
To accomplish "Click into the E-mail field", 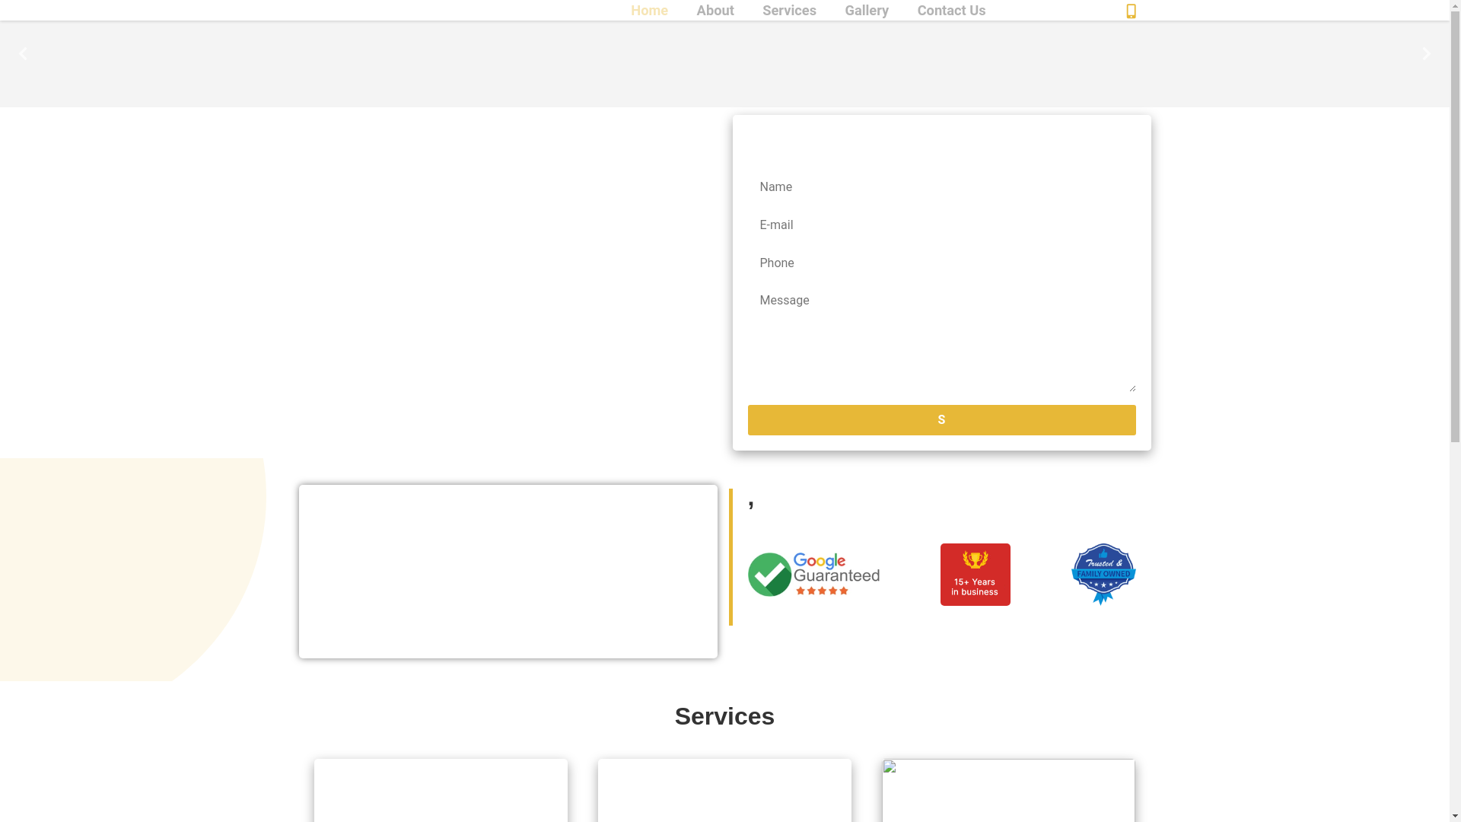I will 941,225.
